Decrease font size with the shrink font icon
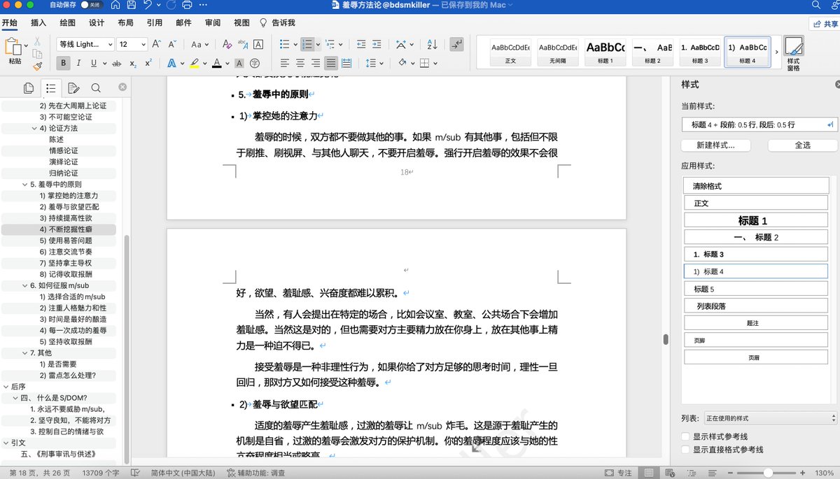Image resolution: width=840 pixels, height=479 pixels. coord(172,44)
